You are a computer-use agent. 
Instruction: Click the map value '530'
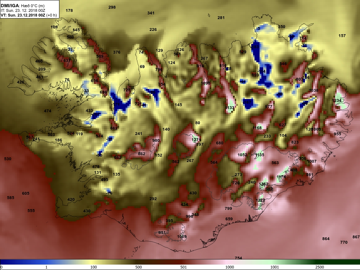(x=8, y=159)
